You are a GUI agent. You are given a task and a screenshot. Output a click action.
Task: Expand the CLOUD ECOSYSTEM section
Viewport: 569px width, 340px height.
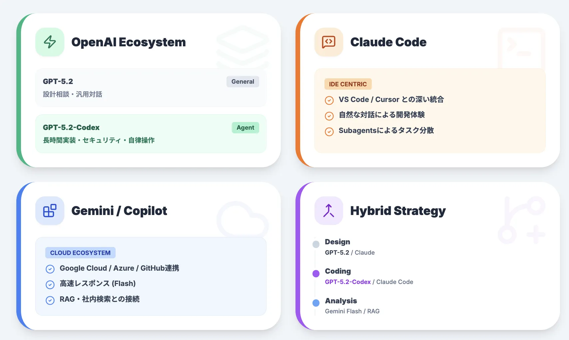click(80, 253)
